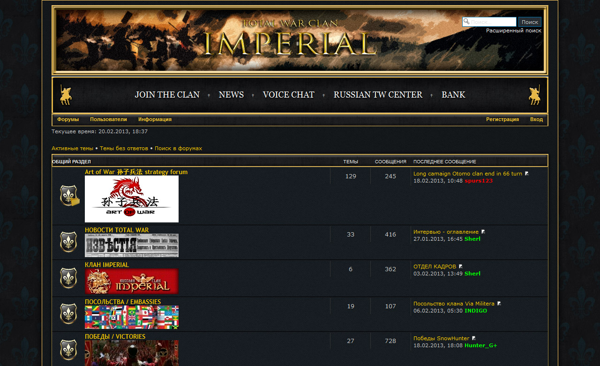Open the Регистрация link
Image resolution: width=600 pixels, height=366 pixels.
(502, 119)
